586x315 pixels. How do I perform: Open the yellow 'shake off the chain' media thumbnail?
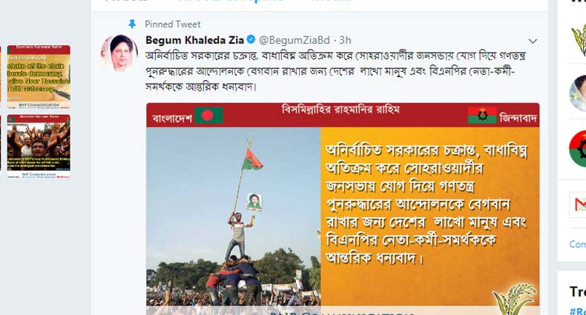[x=39, y=76]
